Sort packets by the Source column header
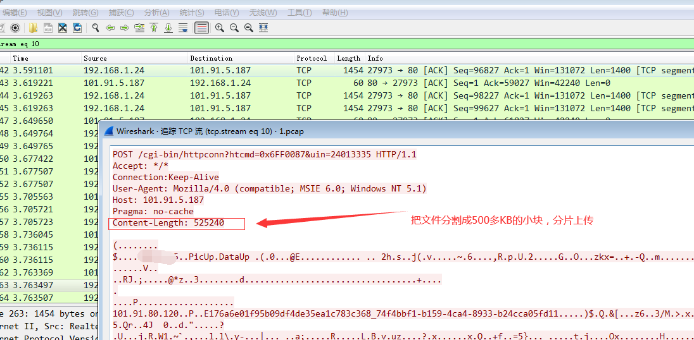The width and height of the screenshot is (694, 340). [x=95, y=58]
